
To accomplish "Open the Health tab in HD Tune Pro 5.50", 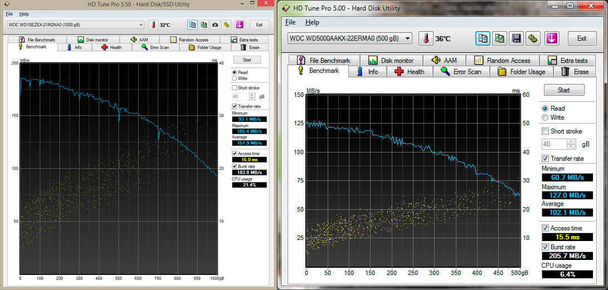I will 111,47.
